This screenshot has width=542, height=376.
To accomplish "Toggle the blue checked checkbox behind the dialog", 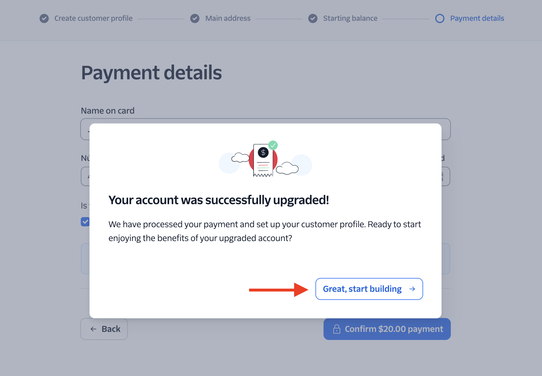I will coord(85,222).
